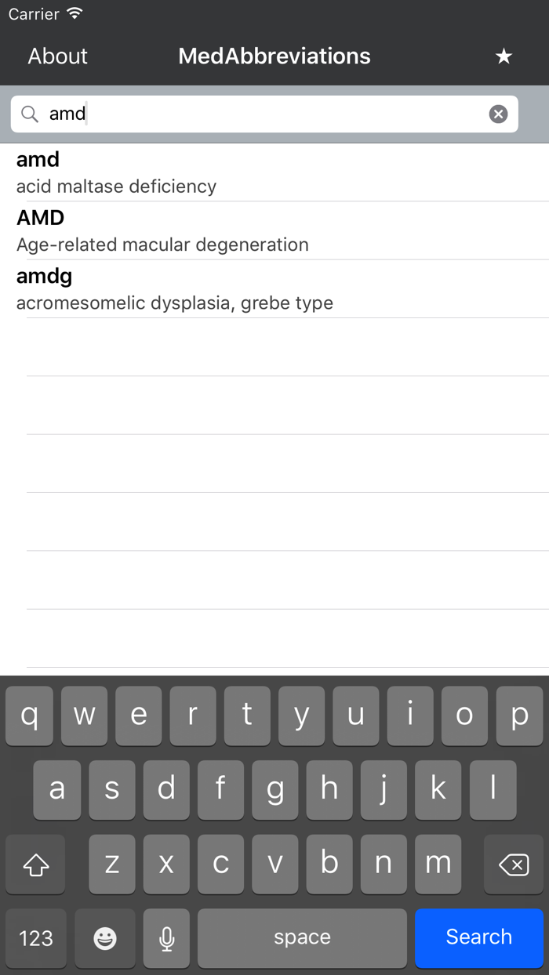Tap the microphone key for voice dictation
The width and height of the screenshot is (549, 975).
[166, 937]
